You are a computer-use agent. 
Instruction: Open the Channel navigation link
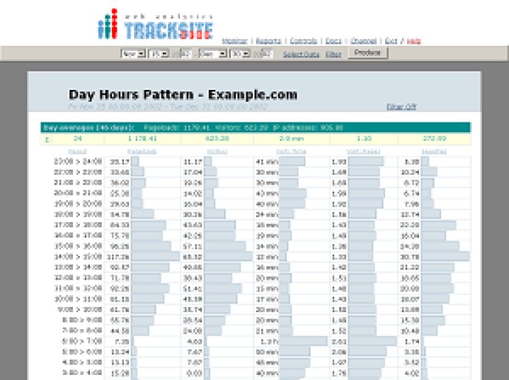(x=363, y=41)
